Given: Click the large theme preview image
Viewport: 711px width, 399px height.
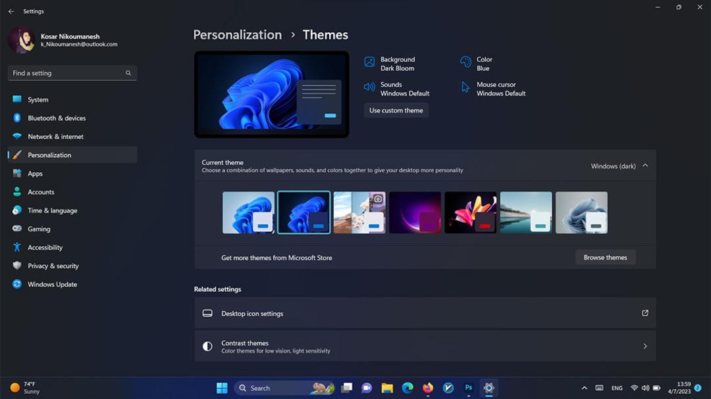Looking at the screenshot, I should 272,94.
